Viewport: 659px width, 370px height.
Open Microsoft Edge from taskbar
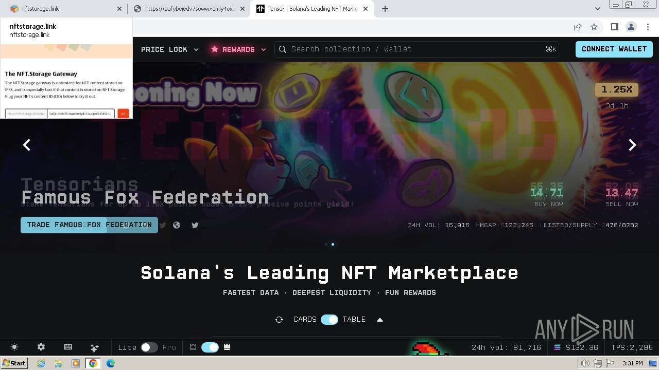pyautogui.click(x=111, y=363)
